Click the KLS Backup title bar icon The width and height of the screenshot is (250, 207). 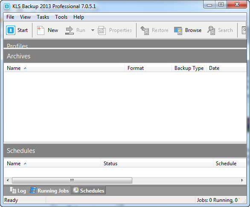click(7, 6)
